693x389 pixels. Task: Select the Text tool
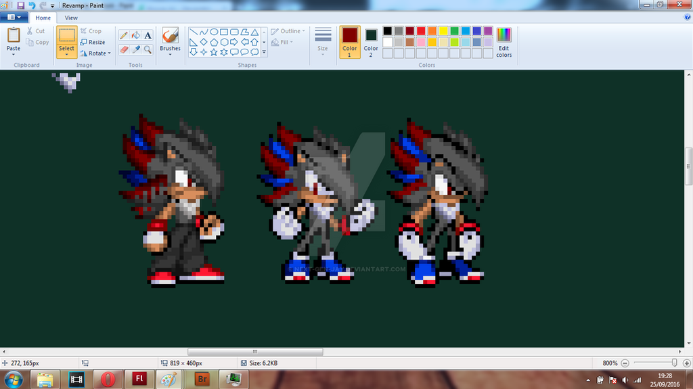148,35
